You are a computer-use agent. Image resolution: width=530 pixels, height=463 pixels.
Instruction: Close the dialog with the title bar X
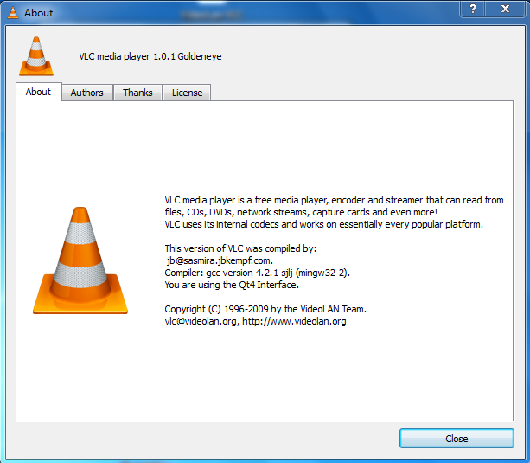point(505,9)
